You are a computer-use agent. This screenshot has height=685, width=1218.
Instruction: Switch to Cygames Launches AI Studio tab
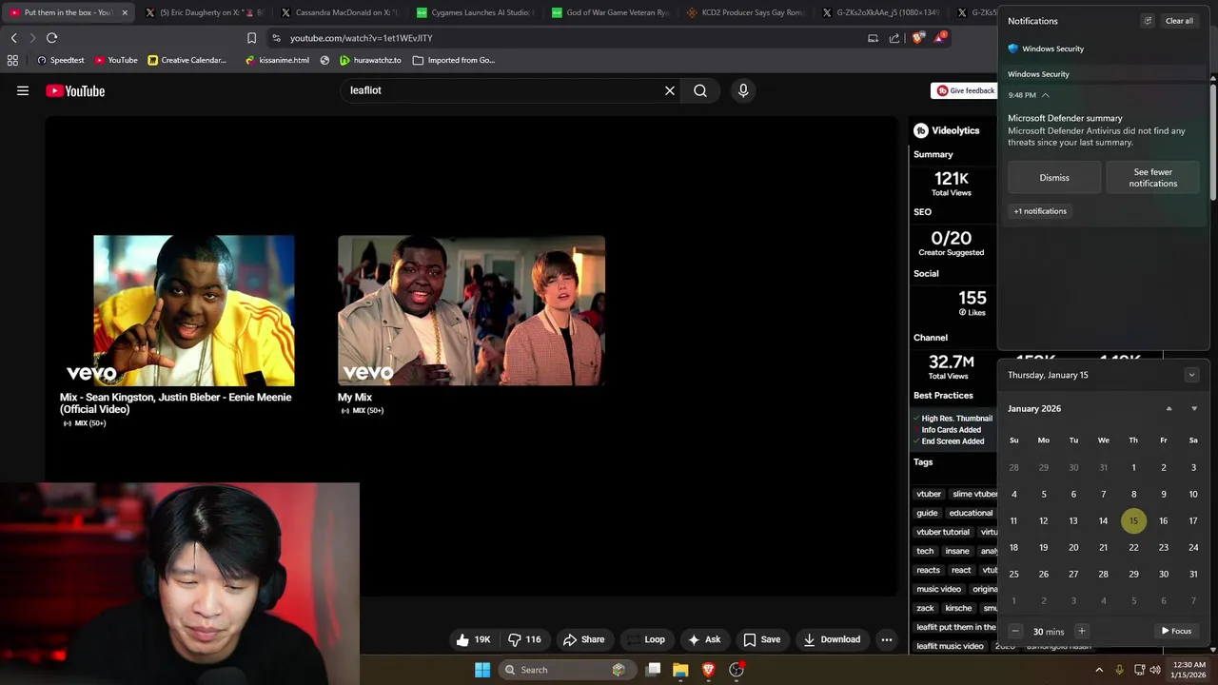[475, 12]
